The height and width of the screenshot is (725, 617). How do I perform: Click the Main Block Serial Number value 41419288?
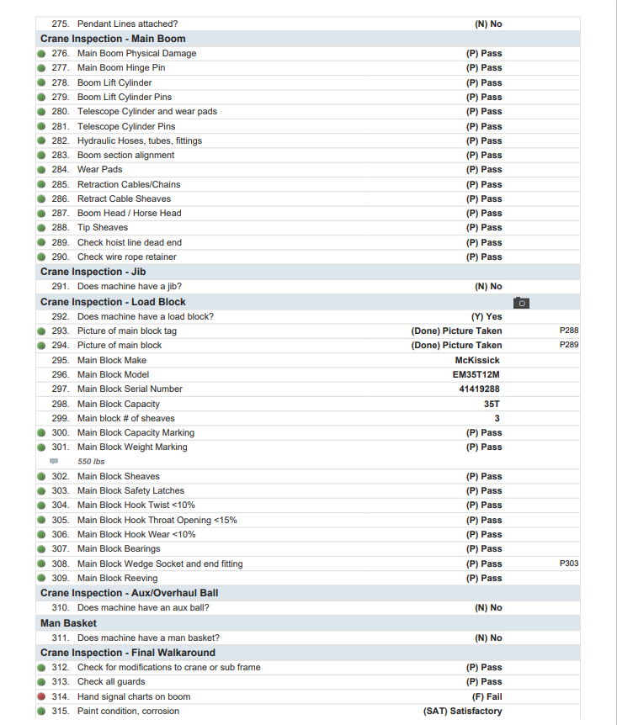(479, 389)
